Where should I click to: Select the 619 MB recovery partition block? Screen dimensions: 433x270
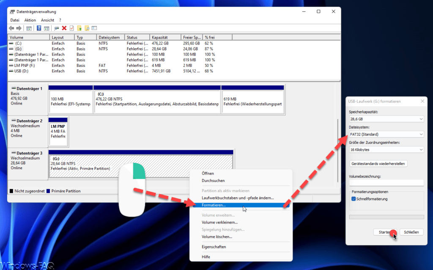[253, 99]
